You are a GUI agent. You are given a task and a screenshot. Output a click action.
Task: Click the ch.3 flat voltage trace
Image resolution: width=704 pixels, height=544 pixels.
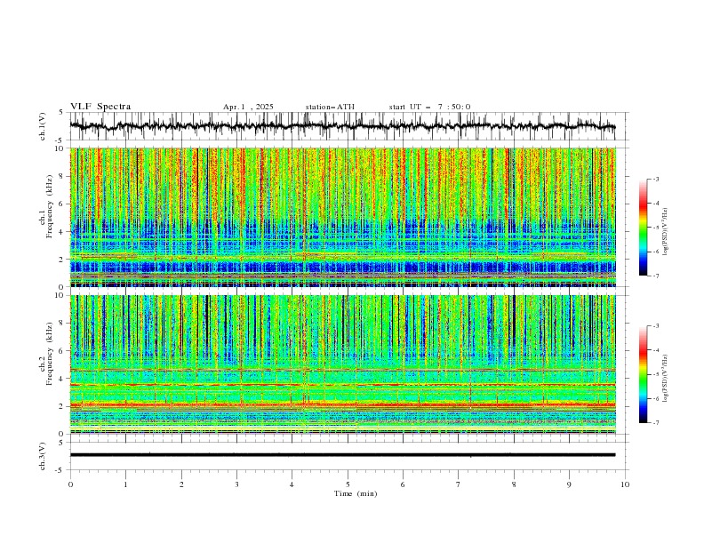pos(342,455)
